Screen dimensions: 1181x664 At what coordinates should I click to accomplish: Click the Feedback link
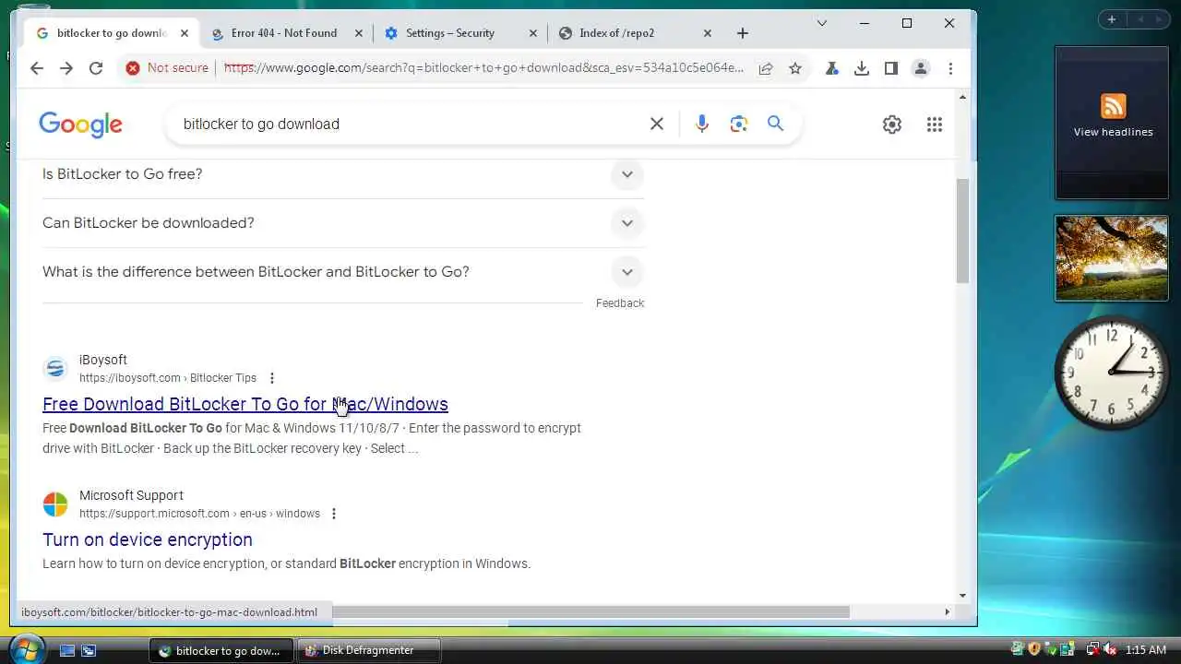[x=620, y=303]
